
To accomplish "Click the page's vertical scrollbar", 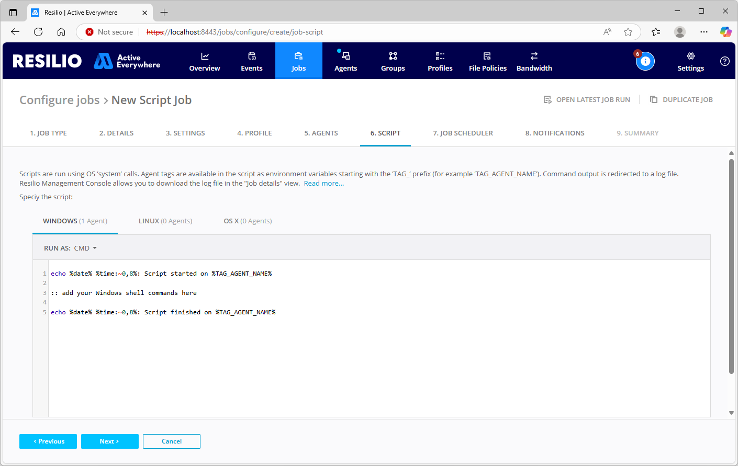I will point(731,267).
